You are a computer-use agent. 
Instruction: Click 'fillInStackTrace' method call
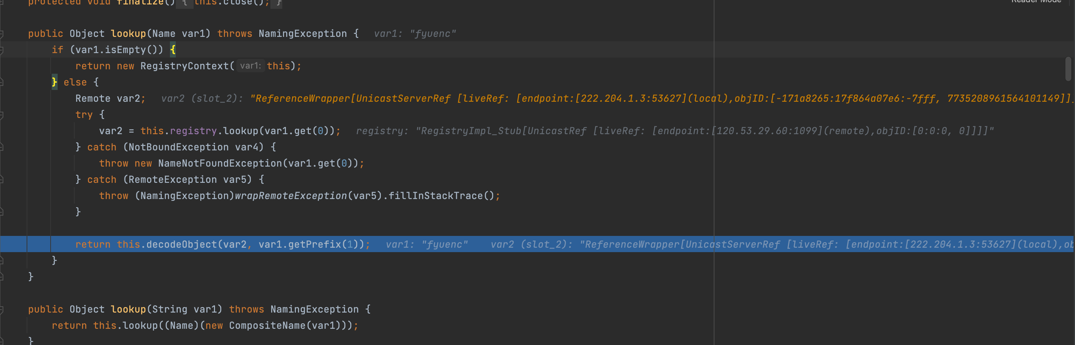(435, 196)
